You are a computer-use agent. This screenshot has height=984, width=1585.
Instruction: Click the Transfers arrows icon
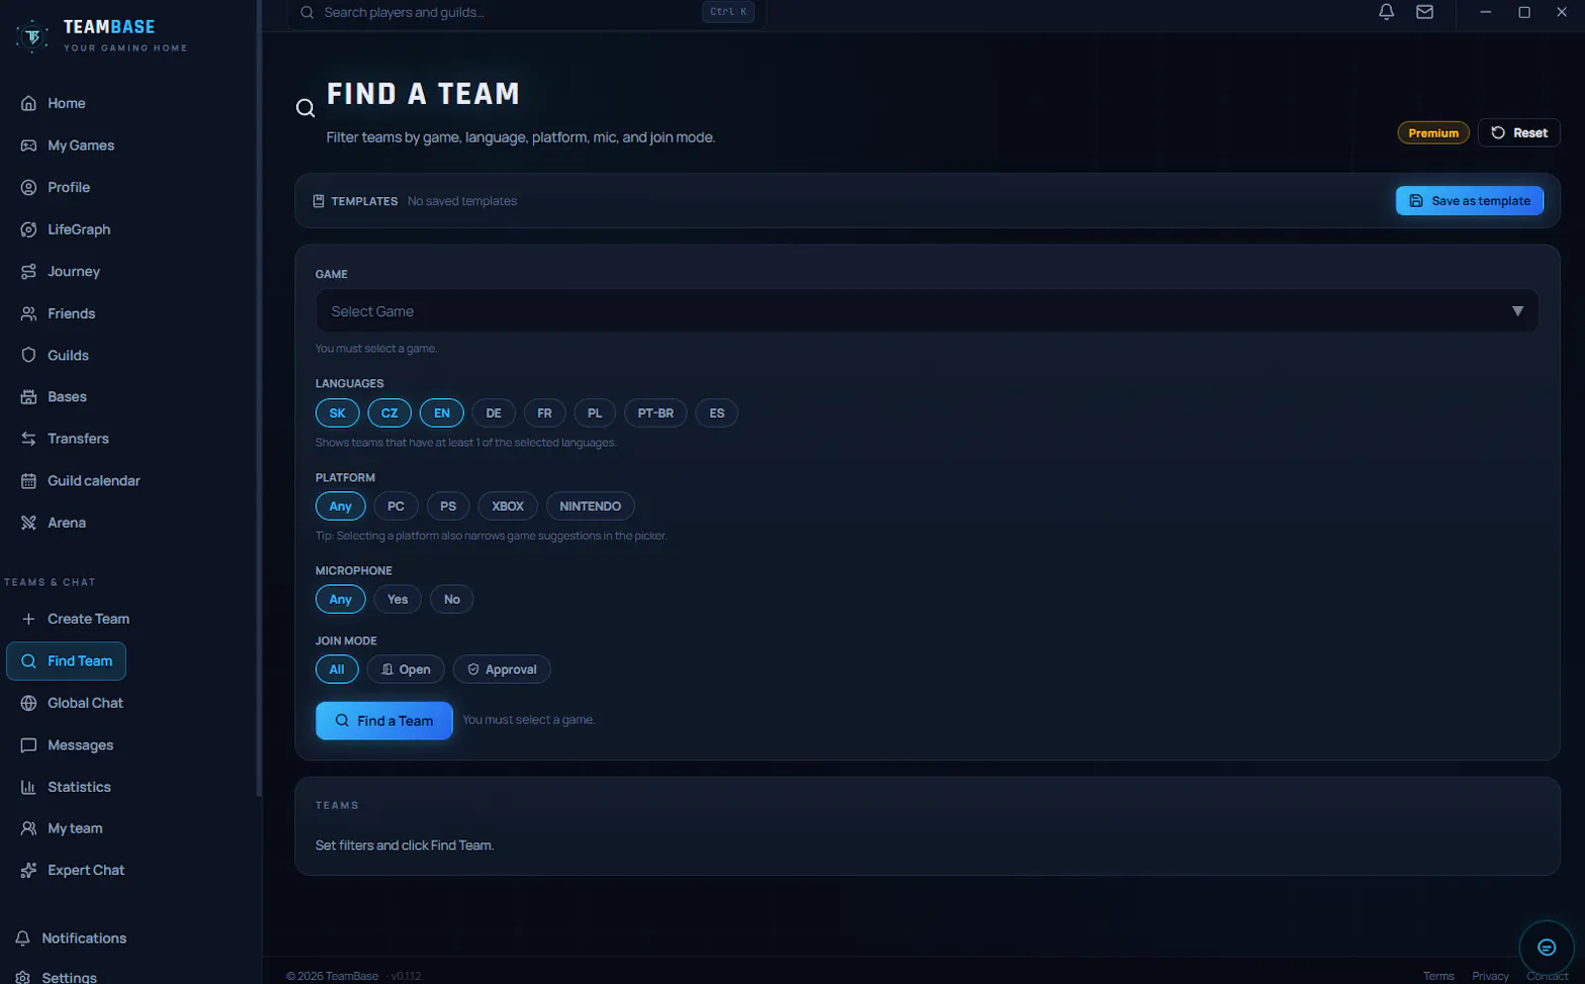(29, 439)
